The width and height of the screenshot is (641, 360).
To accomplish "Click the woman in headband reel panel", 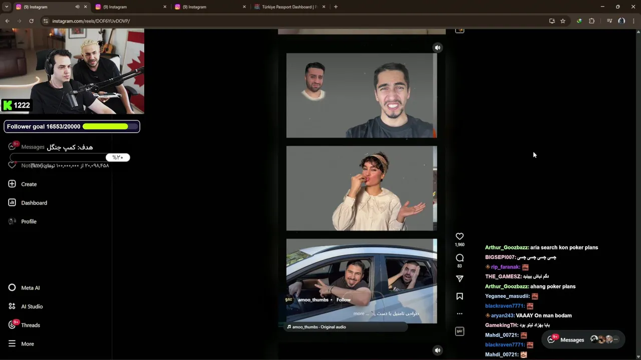I will [362, 188].
